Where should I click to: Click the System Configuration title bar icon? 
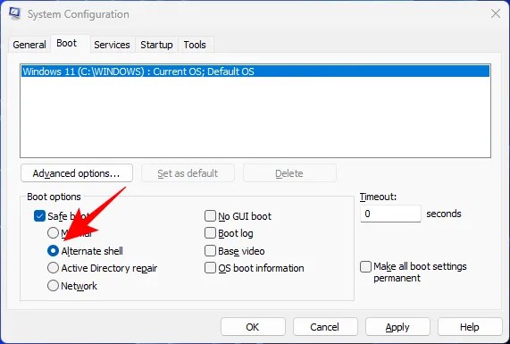[14, 13]
